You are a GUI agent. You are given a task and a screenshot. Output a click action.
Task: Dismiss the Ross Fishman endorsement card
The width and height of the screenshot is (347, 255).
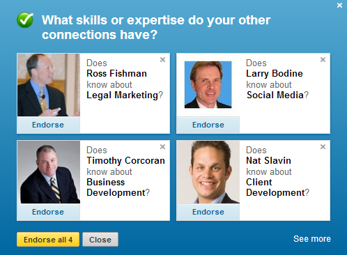click(162, 60)
